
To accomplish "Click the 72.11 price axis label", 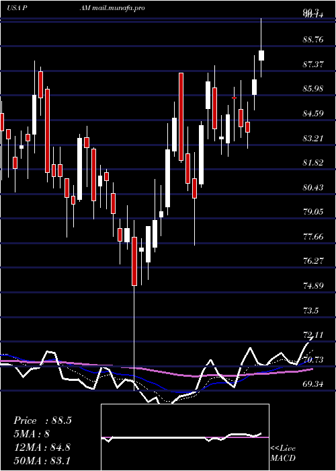I will pyautogui.click(x=313, y=335).
